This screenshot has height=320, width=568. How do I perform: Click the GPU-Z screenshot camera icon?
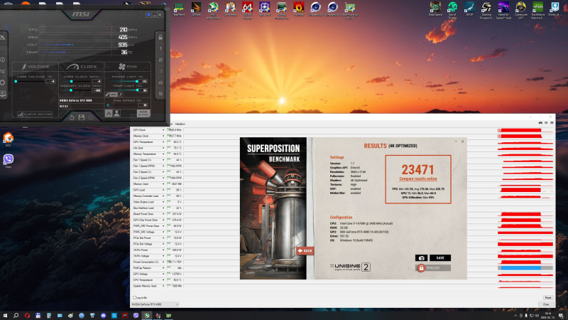[540, 123]
